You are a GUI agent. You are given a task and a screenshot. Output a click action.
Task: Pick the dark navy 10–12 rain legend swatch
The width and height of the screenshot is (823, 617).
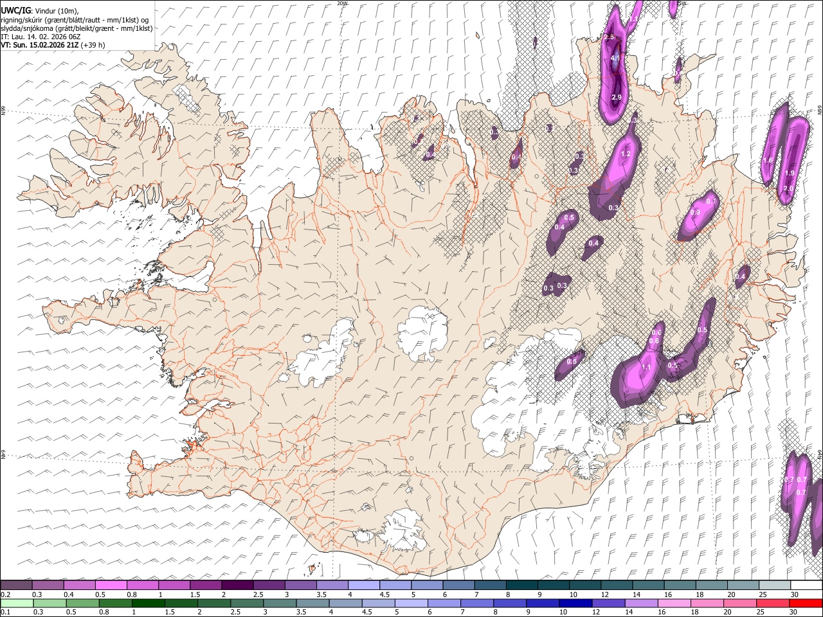pos(575,603)
